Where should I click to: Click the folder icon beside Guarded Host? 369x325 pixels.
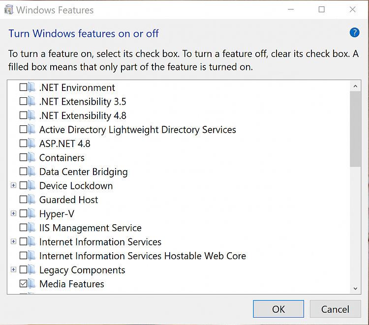click(x=32, y=200)
